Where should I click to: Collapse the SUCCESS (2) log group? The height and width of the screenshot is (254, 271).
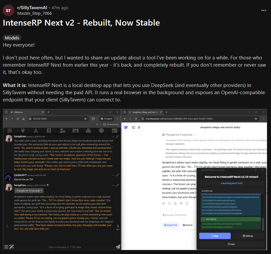pyautogui.click(x=231, y=219)
